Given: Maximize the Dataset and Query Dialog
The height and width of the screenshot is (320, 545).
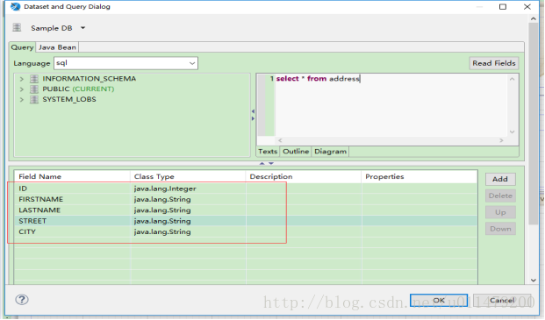Looking at the screenshot, I should tap(503, 7).
